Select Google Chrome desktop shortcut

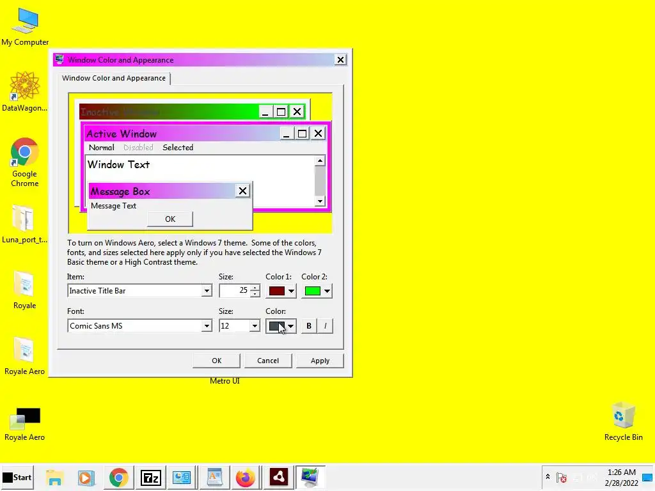point(25,162)
